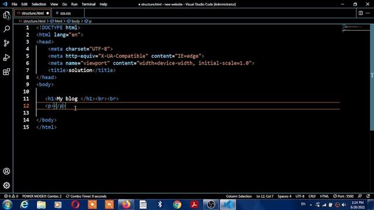
Task: Open the View menu
Action: click(54, 4)
